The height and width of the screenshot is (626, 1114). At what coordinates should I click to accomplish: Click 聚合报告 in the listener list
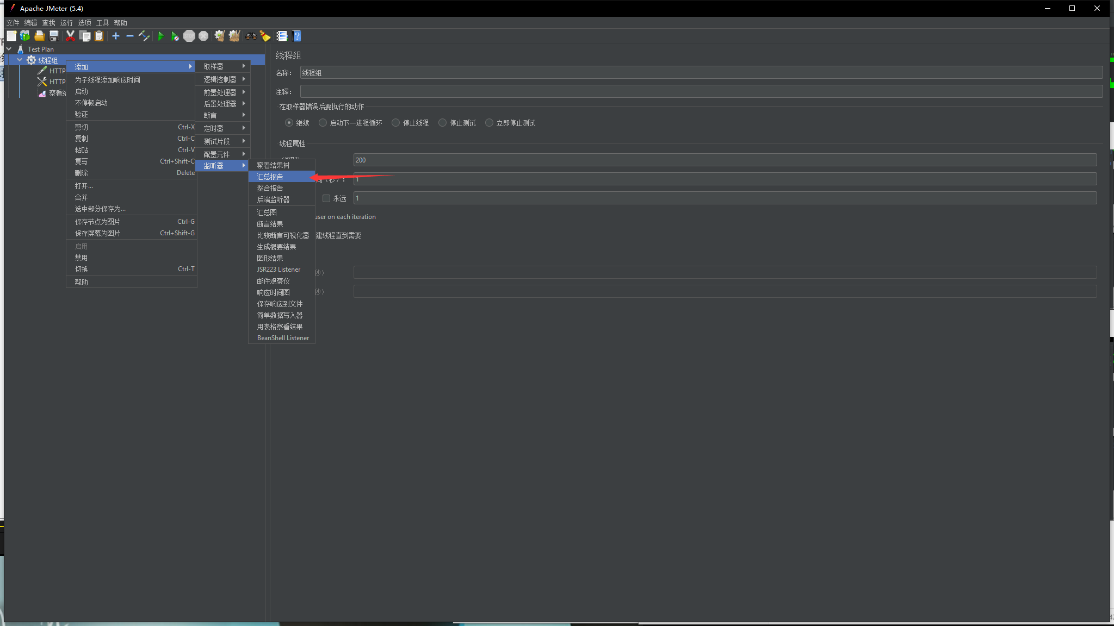click(x=270, y=188)
